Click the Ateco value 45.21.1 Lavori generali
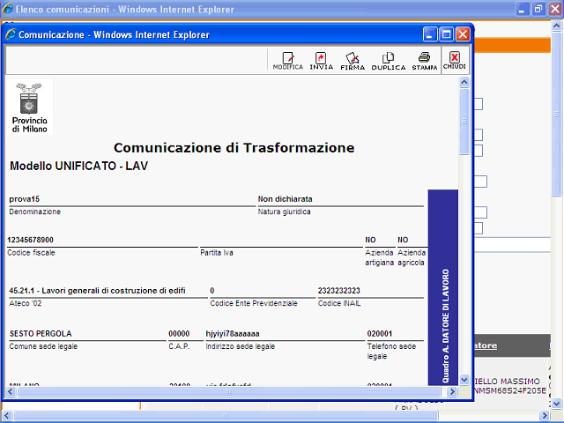The height and width of the screenshot is (423, 564). tap(97, 291)
